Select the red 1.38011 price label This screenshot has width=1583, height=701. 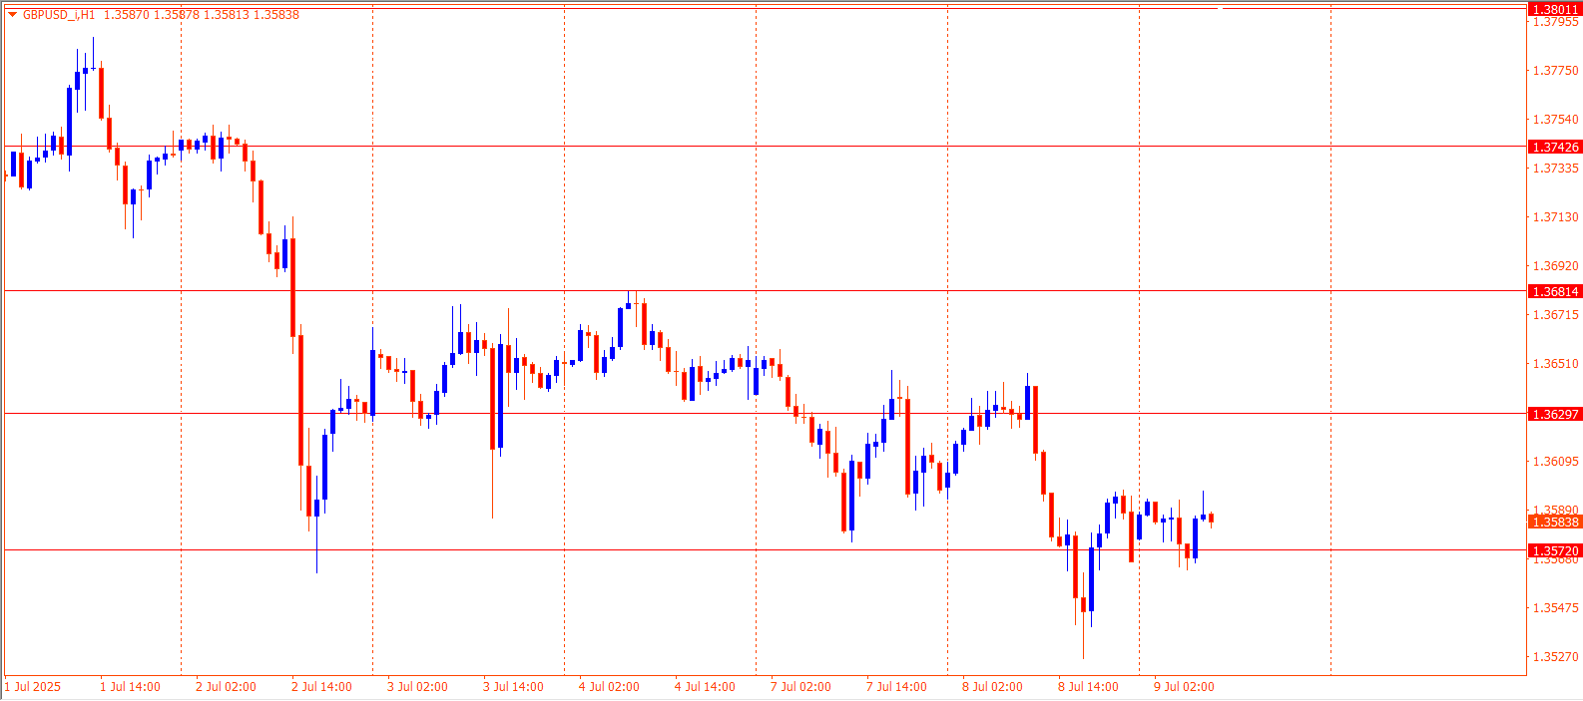coord(1555,9)
